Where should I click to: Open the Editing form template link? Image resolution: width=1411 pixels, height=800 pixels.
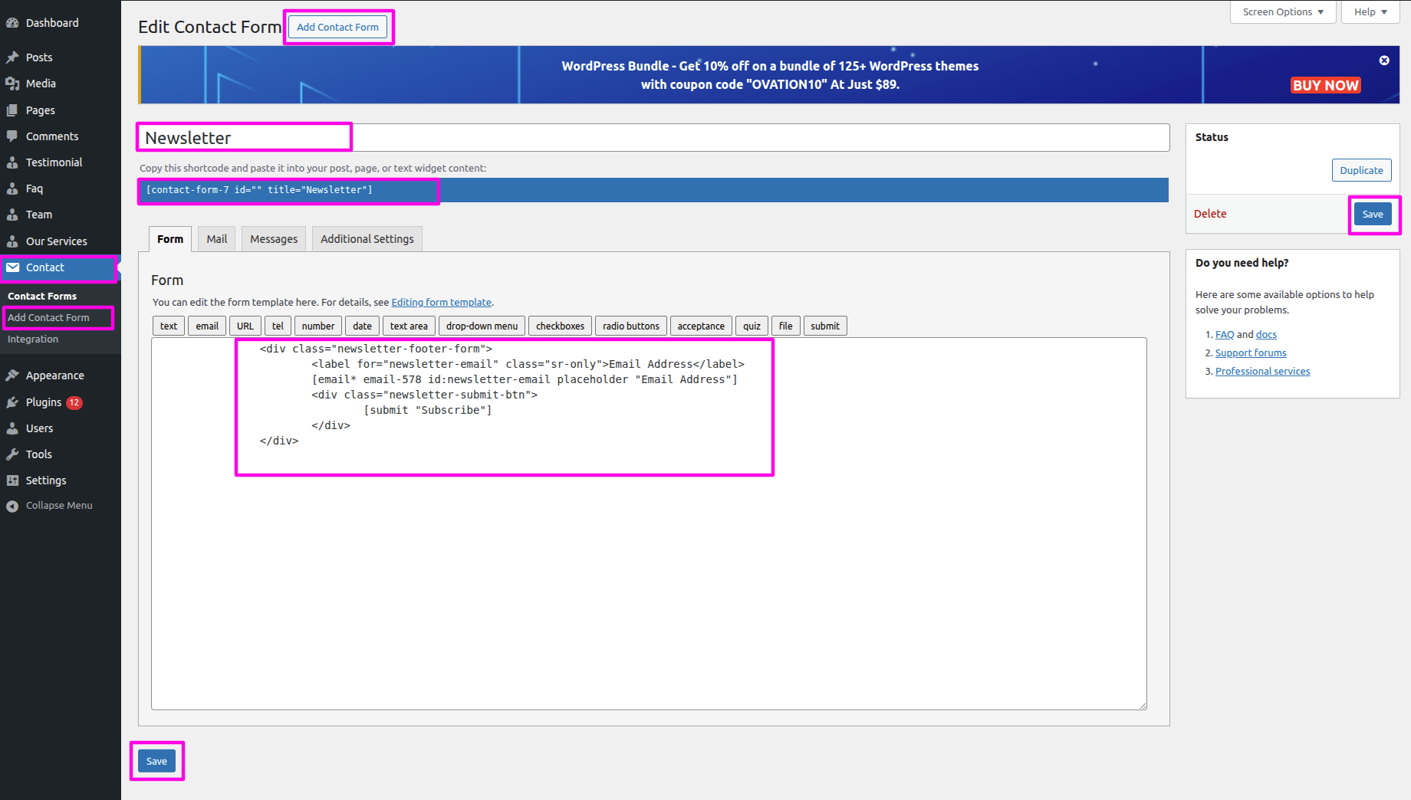click(x=441, y=303)
